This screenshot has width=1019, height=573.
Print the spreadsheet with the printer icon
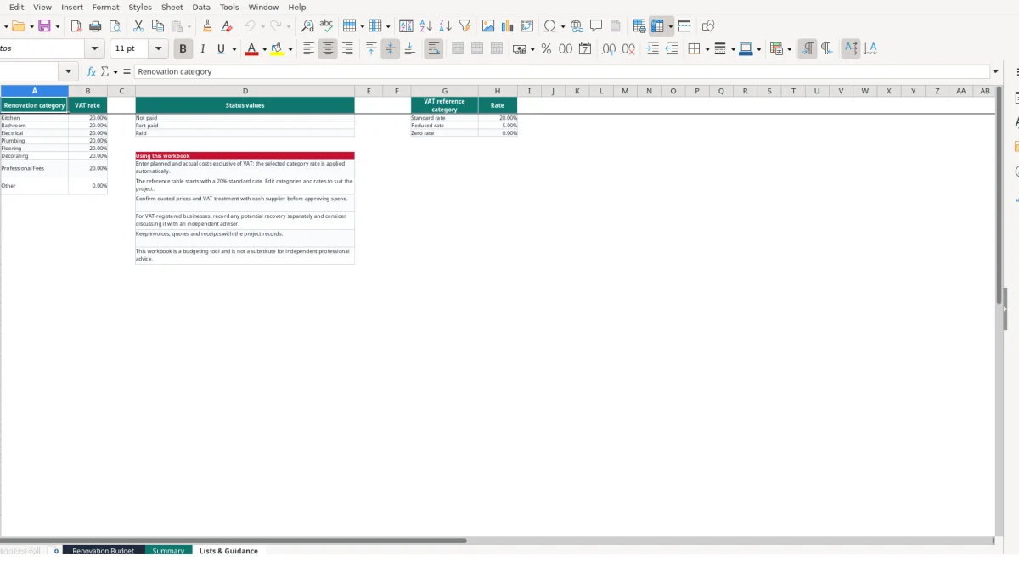pos(95,26)
